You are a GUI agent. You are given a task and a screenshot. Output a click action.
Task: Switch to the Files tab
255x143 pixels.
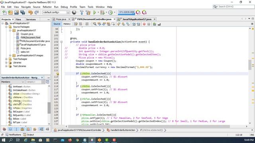tap(18, 19)
